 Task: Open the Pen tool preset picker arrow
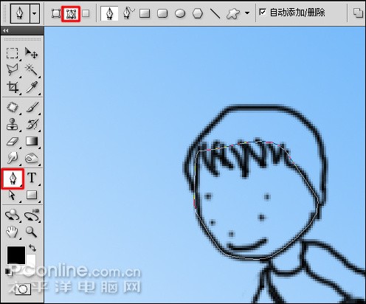coord(35,13)
